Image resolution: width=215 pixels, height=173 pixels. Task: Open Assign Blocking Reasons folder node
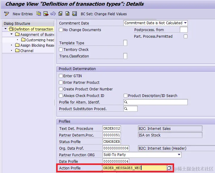coord(35,45)
